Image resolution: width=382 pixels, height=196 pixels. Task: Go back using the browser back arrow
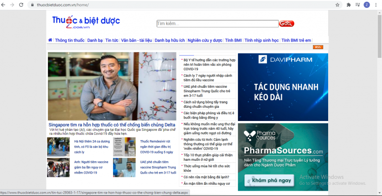click(x=4, y=5)
